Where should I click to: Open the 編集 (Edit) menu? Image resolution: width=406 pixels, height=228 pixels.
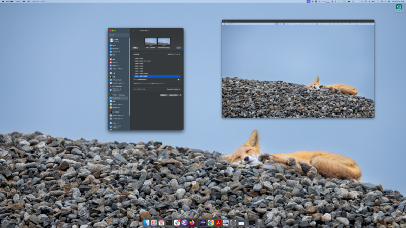point(24,1)
